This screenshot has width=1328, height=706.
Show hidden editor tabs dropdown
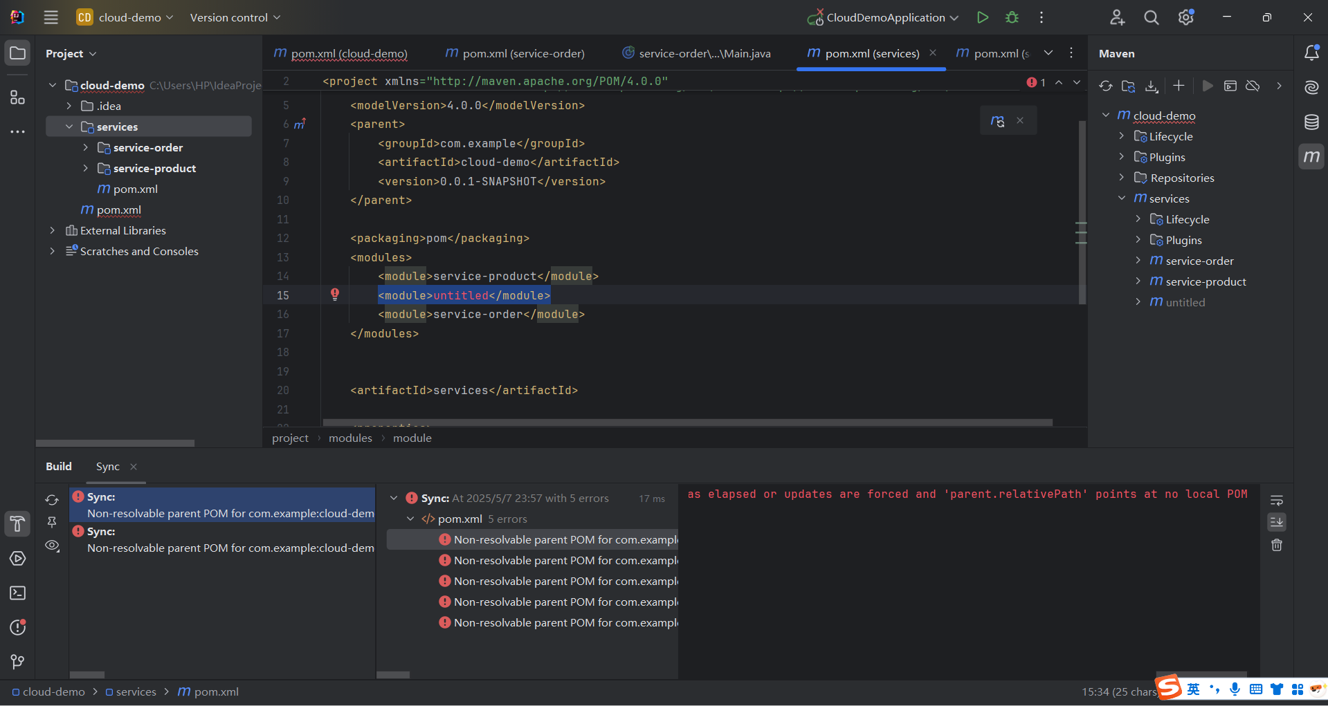pyautogui.click(x=1048, y=53)
